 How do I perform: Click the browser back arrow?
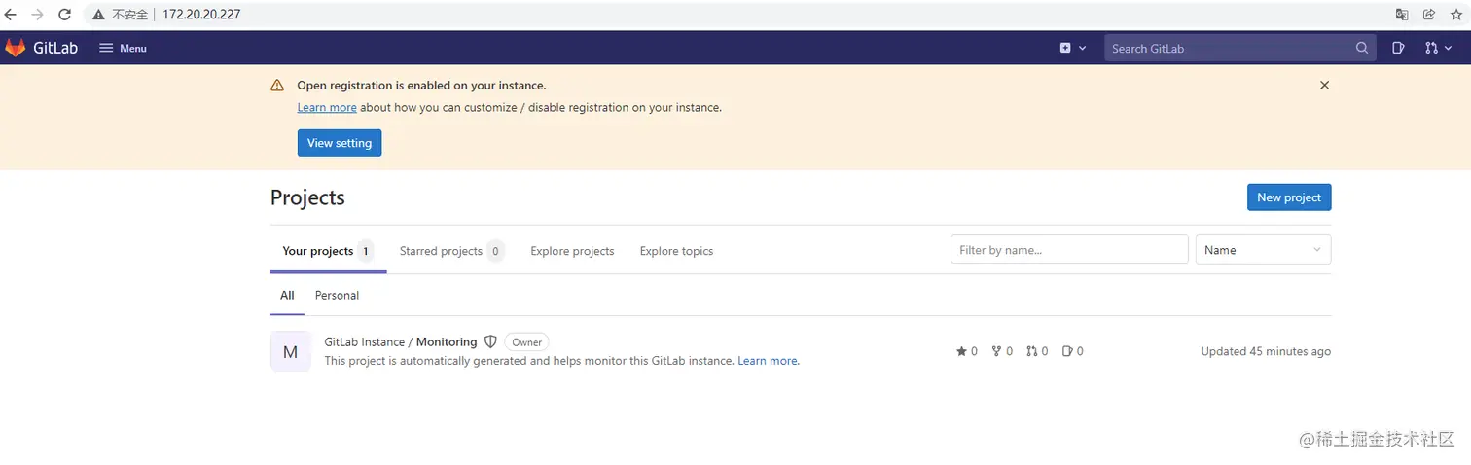click(x=12, y=15)
